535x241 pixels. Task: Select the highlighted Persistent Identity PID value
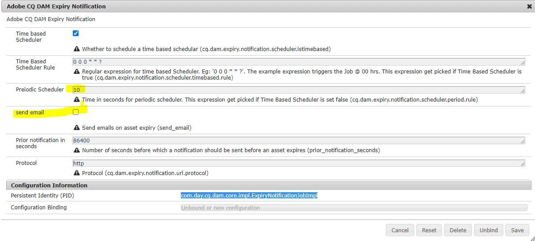point(249,195)
